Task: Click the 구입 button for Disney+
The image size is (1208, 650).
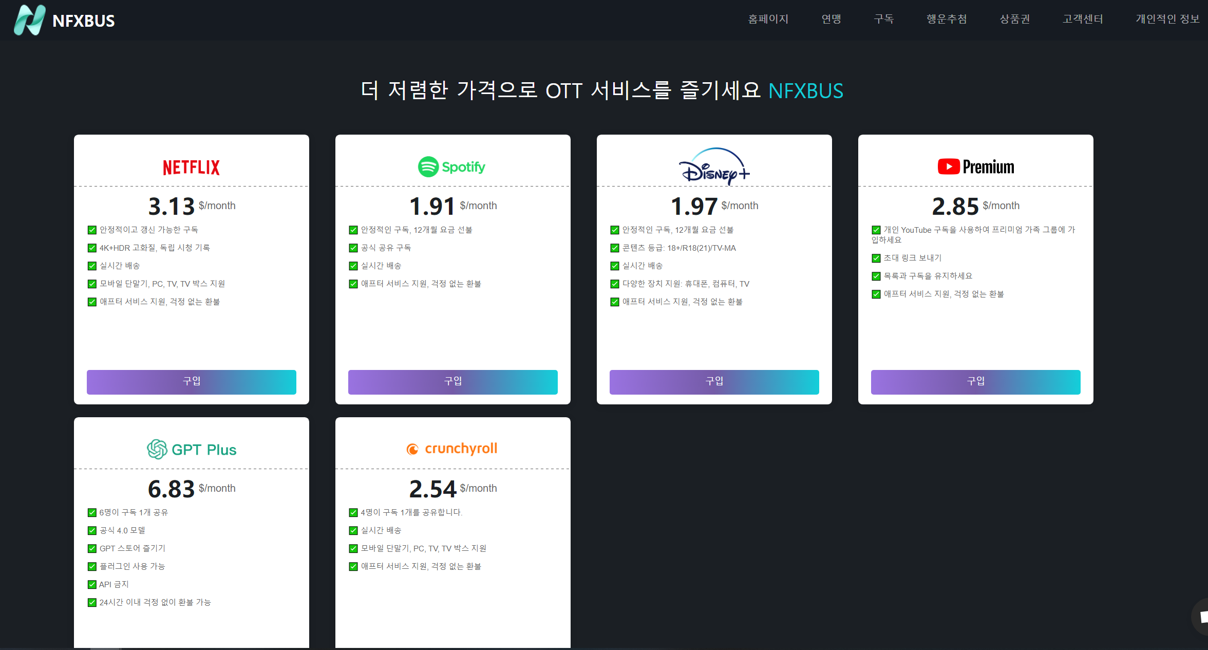Action: [714, 382]
